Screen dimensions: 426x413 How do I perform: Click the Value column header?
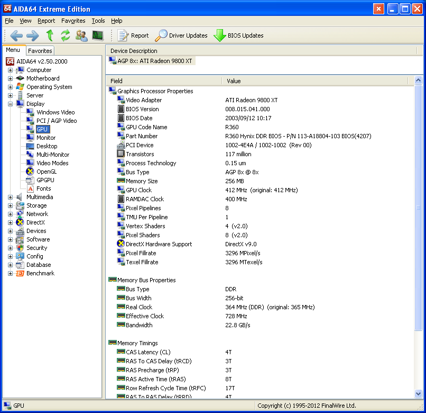click(x=315, y=81)
